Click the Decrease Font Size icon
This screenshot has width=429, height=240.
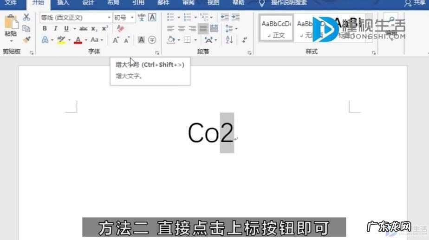(x=126, y=40)
